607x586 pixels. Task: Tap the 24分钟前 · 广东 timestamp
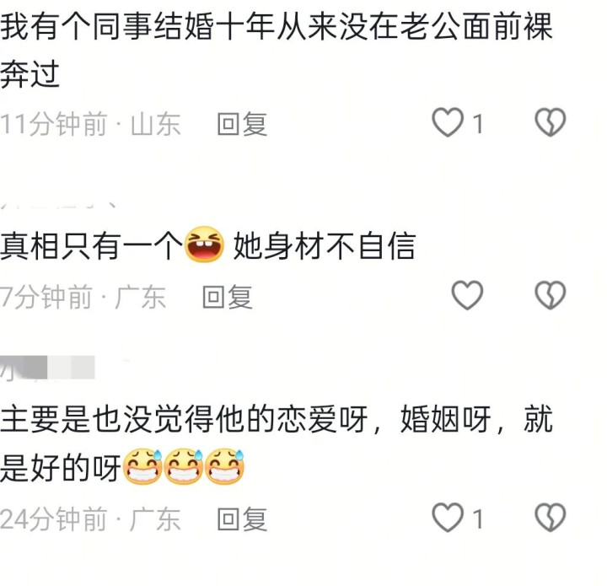click(x=90, y=519)
